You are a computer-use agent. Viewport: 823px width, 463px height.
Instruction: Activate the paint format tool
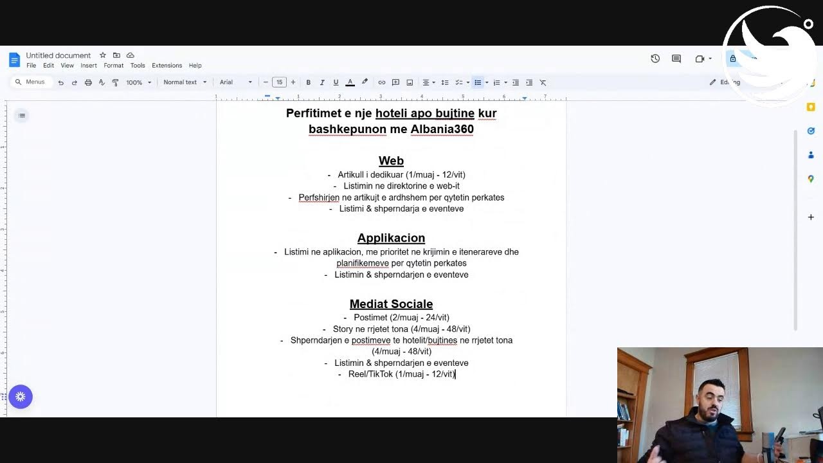115,82
